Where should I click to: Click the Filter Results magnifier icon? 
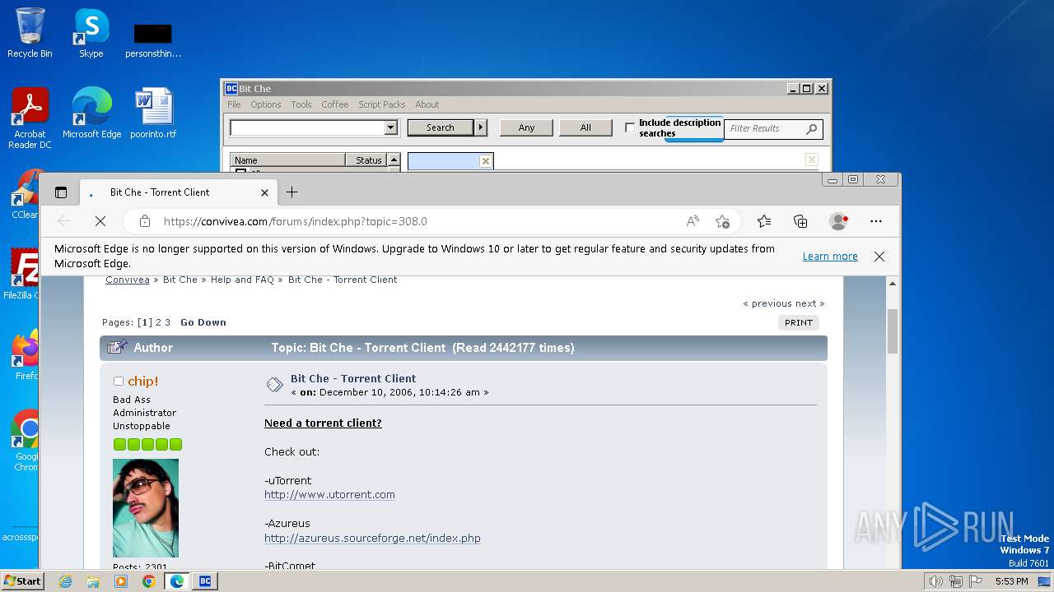pos(812,128)
